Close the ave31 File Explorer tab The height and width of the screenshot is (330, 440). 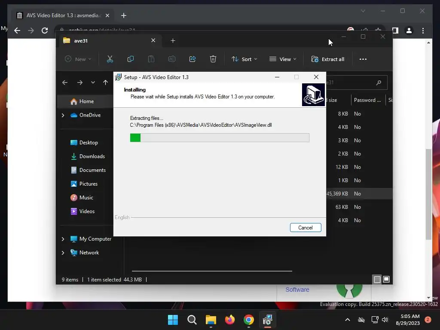153,40
